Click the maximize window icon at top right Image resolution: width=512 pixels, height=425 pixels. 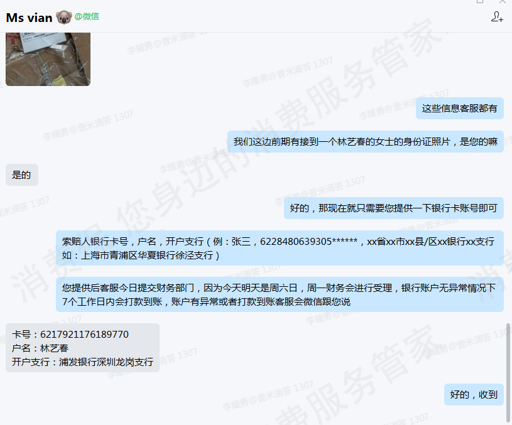480,1
